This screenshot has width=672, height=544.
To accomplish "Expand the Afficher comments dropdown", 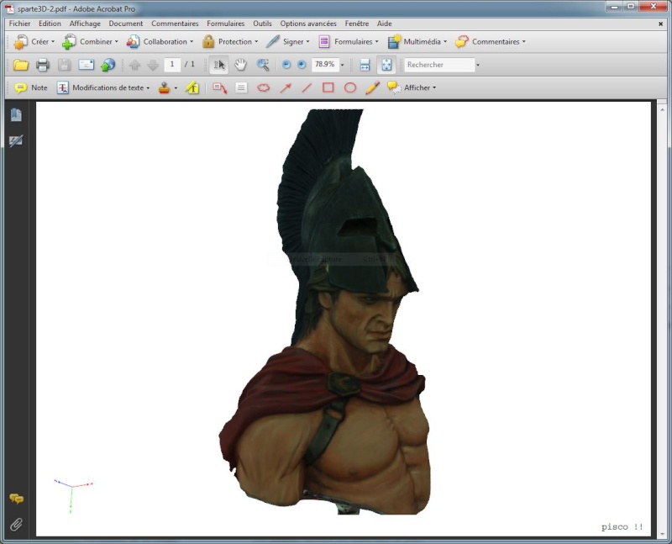I will coord(412,87).
